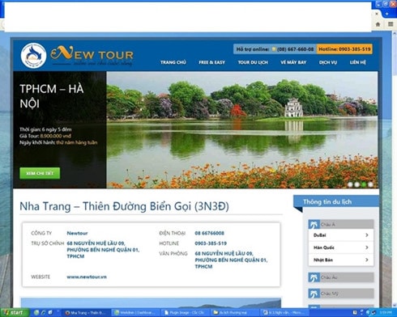Screen dimensions: 397x317
Task: Click the New Tour text logo
Action: click(92, 55)
